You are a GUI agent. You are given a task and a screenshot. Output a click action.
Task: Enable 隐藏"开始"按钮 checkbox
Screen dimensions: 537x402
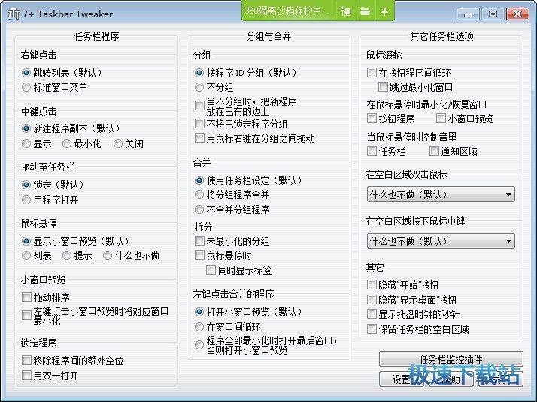click(x=372, y=285)
